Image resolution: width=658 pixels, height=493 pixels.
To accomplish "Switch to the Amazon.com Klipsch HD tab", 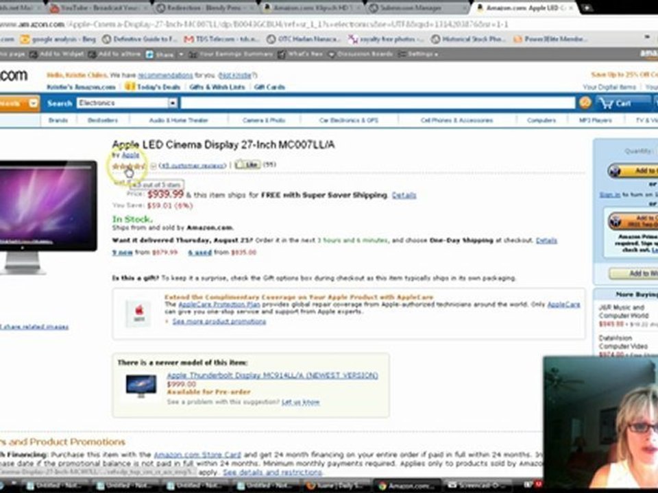I will click(x=313, y=8).
